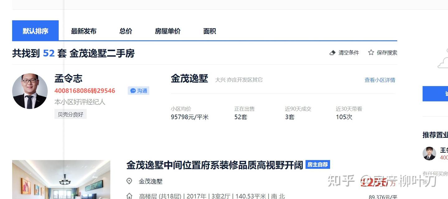Click the 小区均价 95798元/平米 value
448x199 pixels.
[190, 117]
